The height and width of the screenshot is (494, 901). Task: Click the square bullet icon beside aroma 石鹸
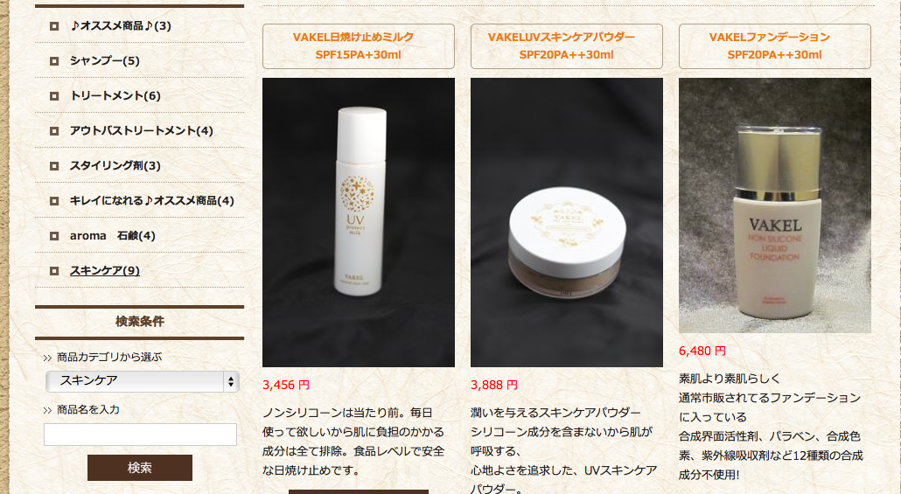tap(54, 236)
